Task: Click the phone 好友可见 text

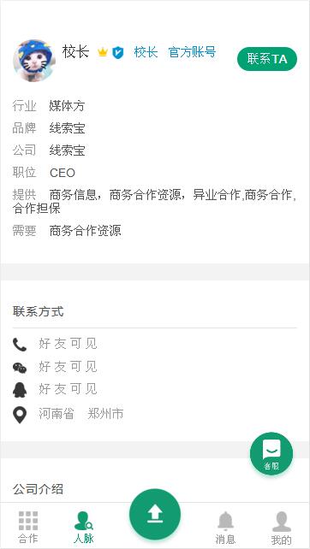Action: [68, 344]
